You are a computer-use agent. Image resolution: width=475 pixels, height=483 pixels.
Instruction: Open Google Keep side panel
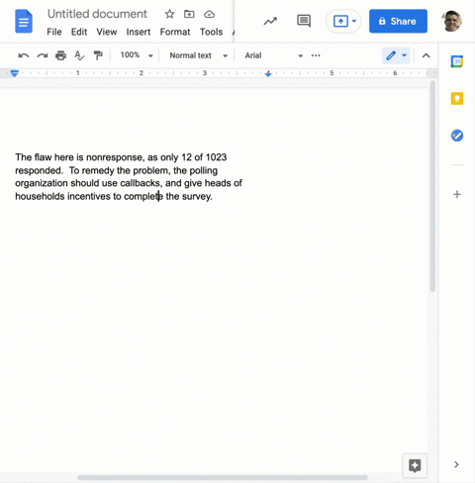(457, 98)
